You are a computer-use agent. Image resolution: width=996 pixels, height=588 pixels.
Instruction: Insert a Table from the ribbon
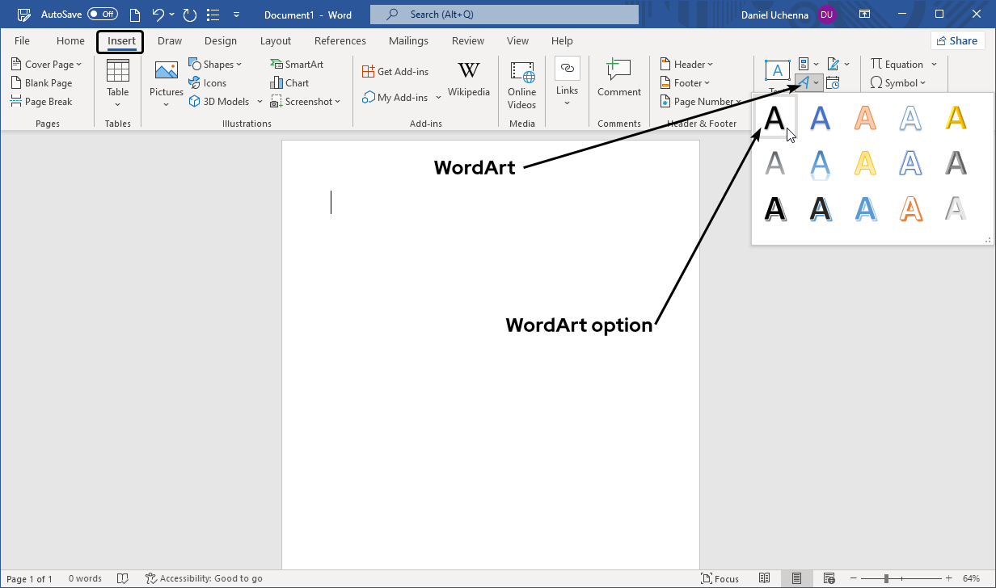click(x=118, y=83)
